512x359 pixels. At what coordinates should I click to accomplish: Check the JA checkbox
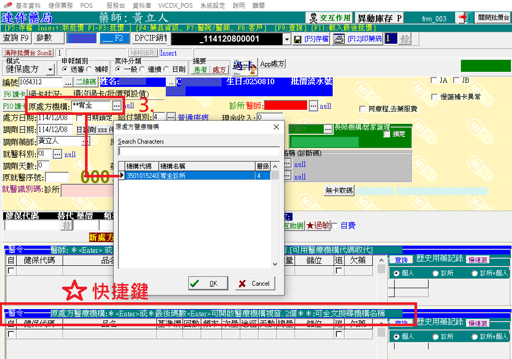tap(434, 81)
